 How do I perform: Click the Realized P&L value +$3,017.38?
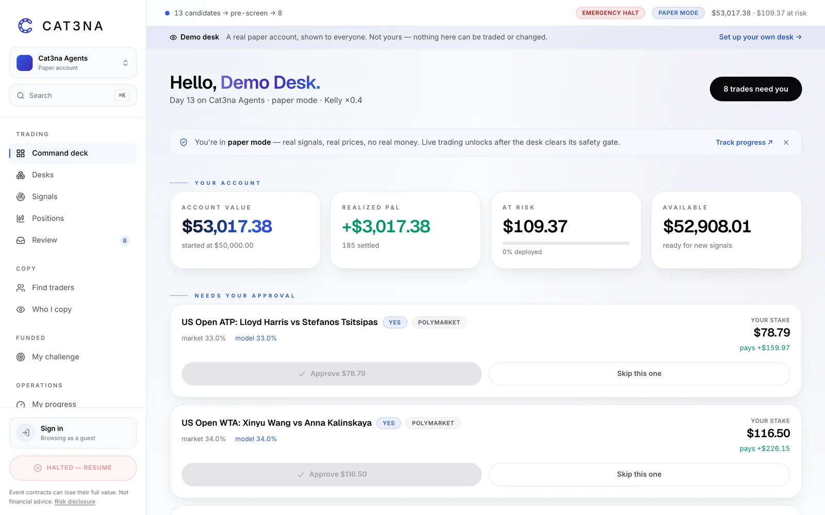tap(386, 226)
